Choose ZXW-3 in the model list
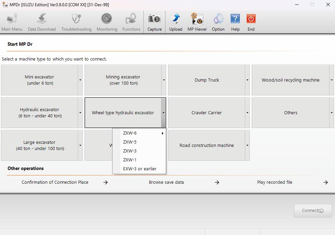This screenshot has width=335, height=235. pyautogui.click(x=139, y=151)
